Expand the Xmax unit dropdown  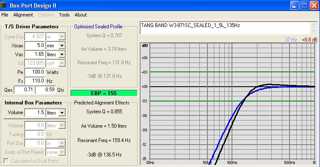pos(62,46)
